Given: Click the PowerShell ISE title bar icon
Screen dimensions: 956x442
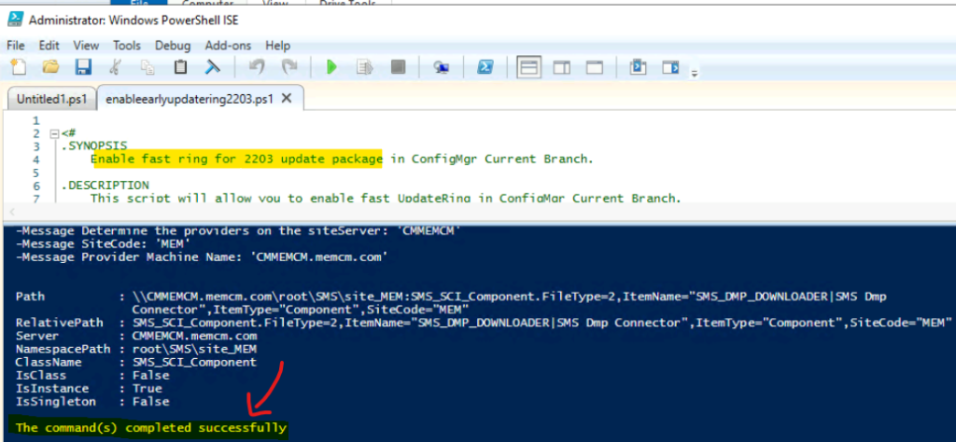Looking at the screenshot, I should click(x=17, y=21).
